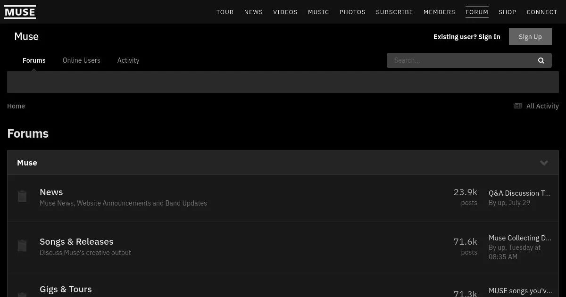Open the Q&A Discussion latest topic

click(x=520, y=193)
